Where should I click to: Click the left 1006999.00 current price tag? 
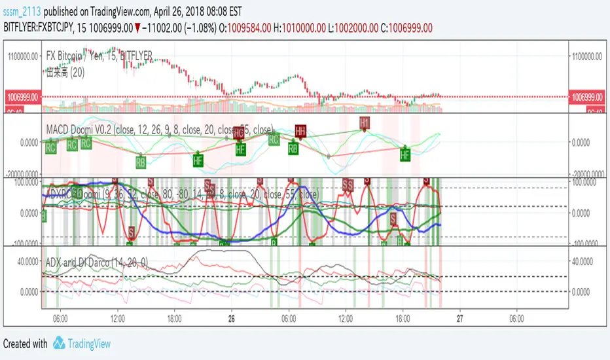pyautogui.click(x=24, y=97)
